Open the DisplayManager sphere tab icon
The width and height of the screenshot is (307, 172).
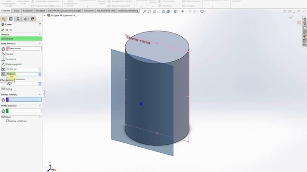pos(33,19)
